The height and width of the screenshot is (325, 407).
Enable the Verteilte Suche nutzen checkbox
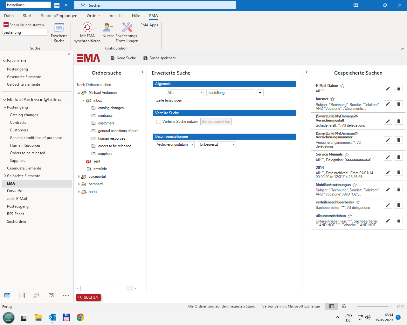[159, 122]
